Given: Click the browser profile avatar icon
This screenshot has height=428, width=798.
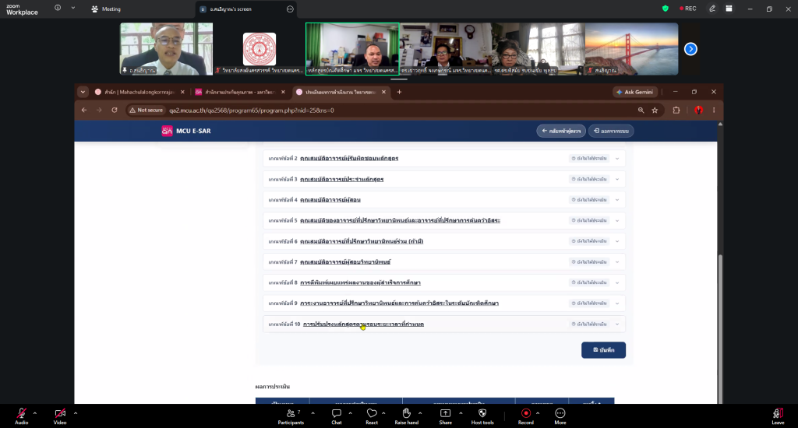Looking at the screenshot, I should tap(699, 111).
